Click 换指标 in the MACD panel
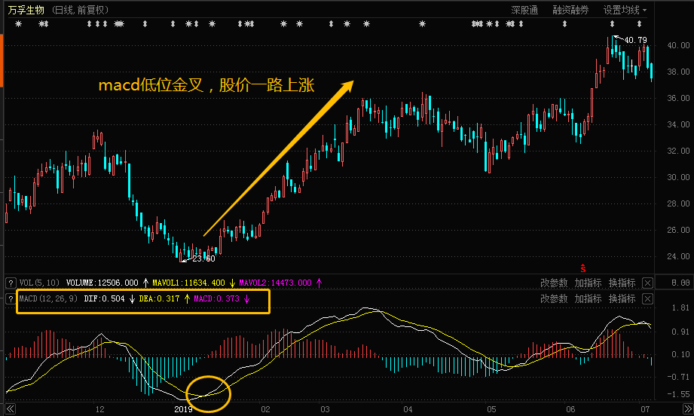The image size is (694, 416). click(622, 298)
